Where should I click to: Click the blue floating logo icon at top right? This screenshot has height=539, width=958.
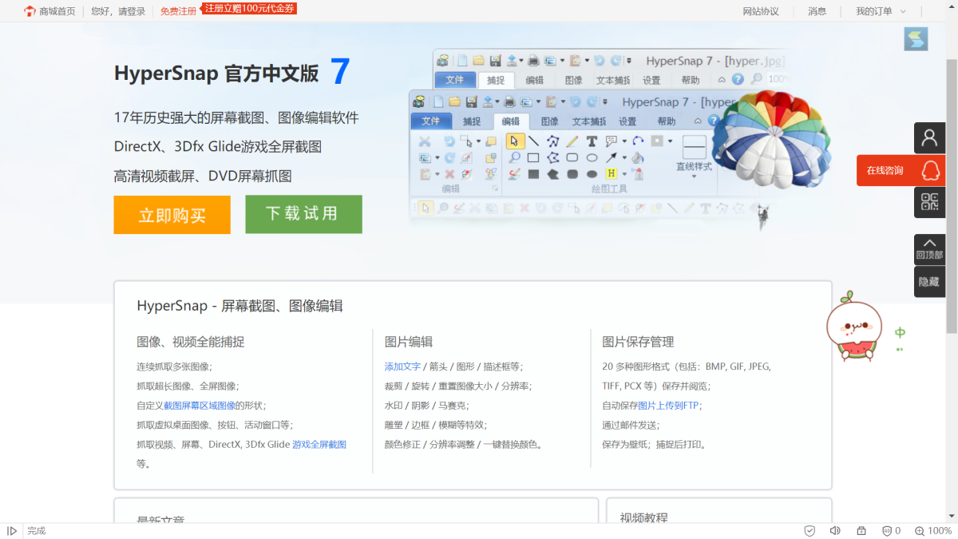[x=916, y=39]
